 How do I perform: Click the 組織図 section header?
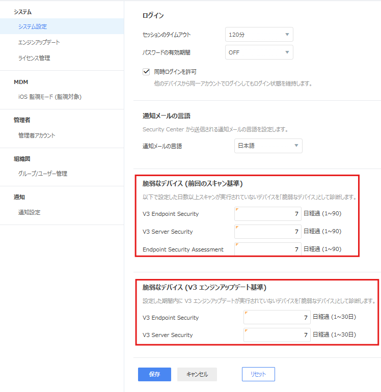(x=22, y=159)
